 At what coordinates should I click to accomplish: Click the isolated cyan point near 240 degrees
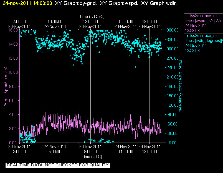tap(135, 67)
